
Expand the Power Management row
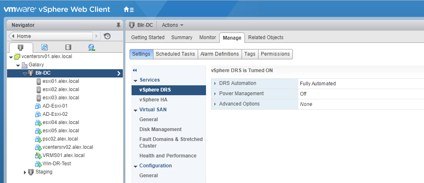[215, 94]
